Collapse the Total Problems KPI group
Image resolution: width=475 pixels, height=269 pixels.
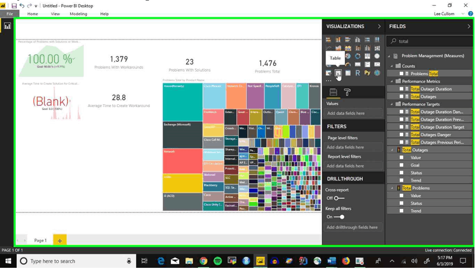click(392, 188)
